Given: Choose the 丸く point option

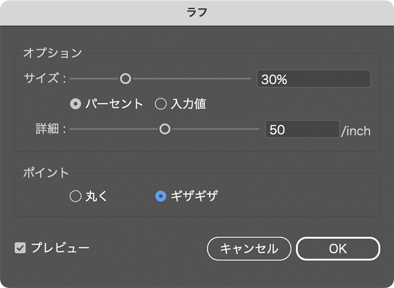Looking at the screenshot, I should tap(76, 197).
